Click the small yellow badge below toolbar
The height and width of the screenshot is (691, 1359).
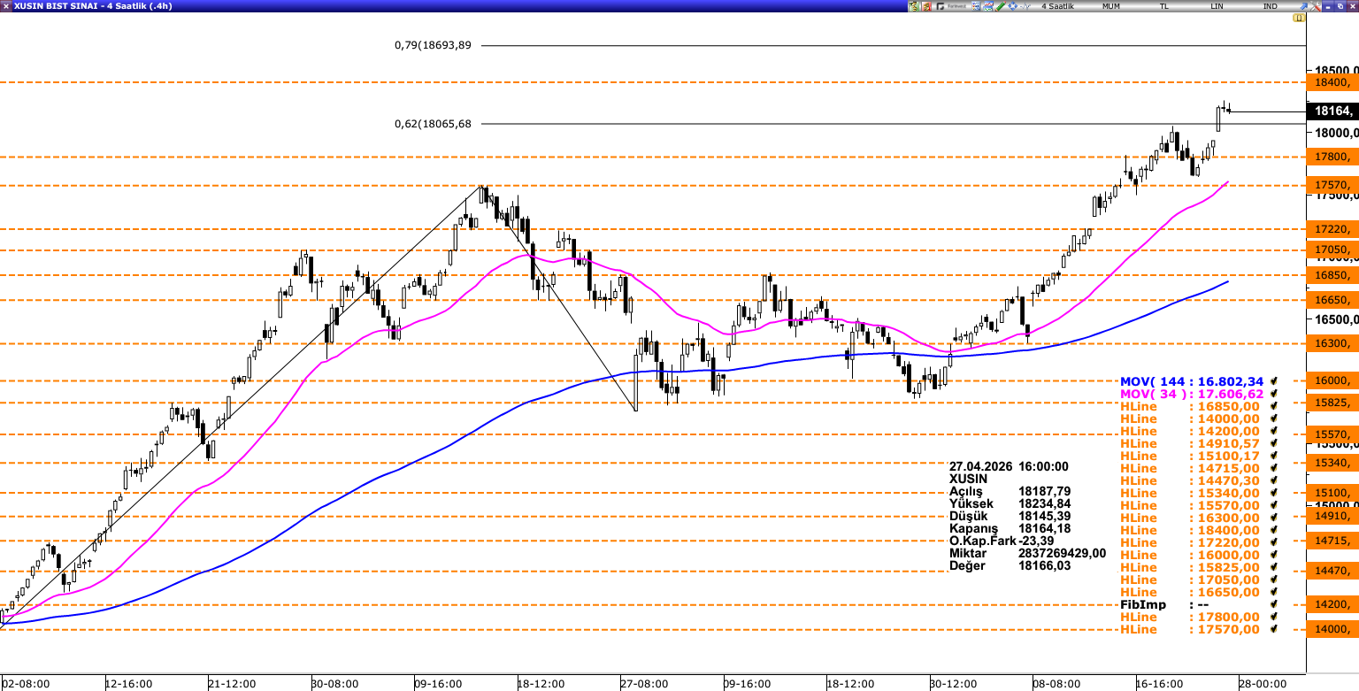(1298, 18)
